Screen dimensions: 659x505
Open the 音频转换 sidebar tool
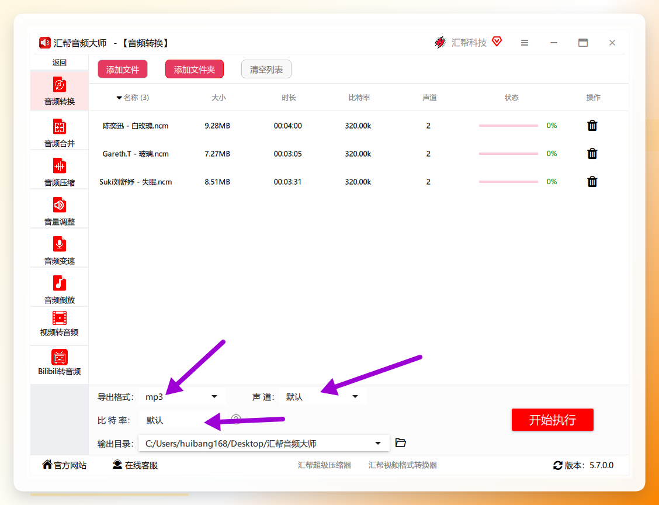pos(59,91)
